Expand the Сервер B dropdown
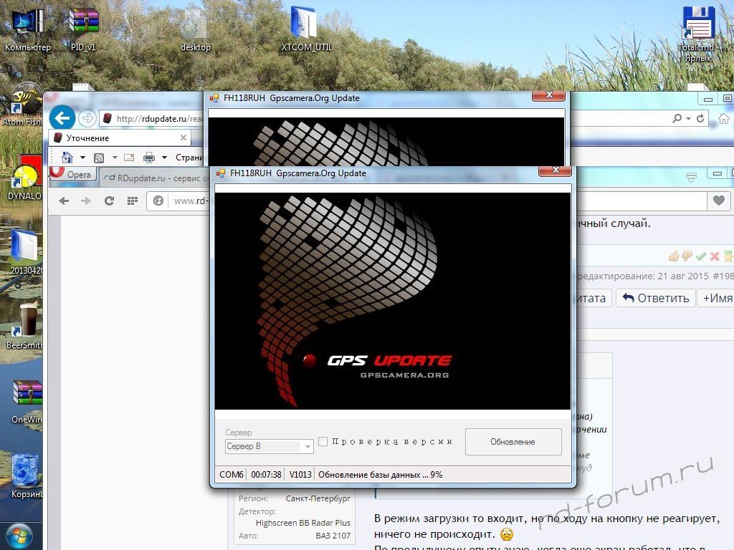Image resolution: width=734 pixels, height=550 pixels. [x=308, y=447]
